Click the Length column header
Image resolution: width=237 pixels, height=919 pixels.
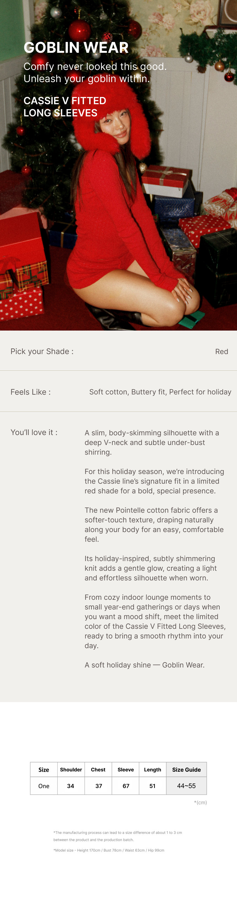click(x=152, y=769)
